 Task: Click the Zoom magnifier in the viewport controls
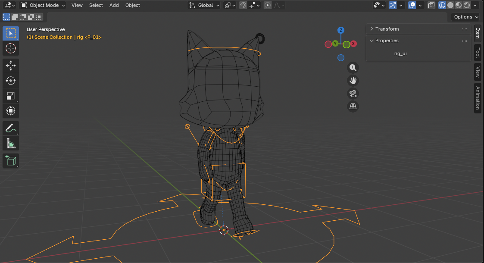tap(353, 67)
